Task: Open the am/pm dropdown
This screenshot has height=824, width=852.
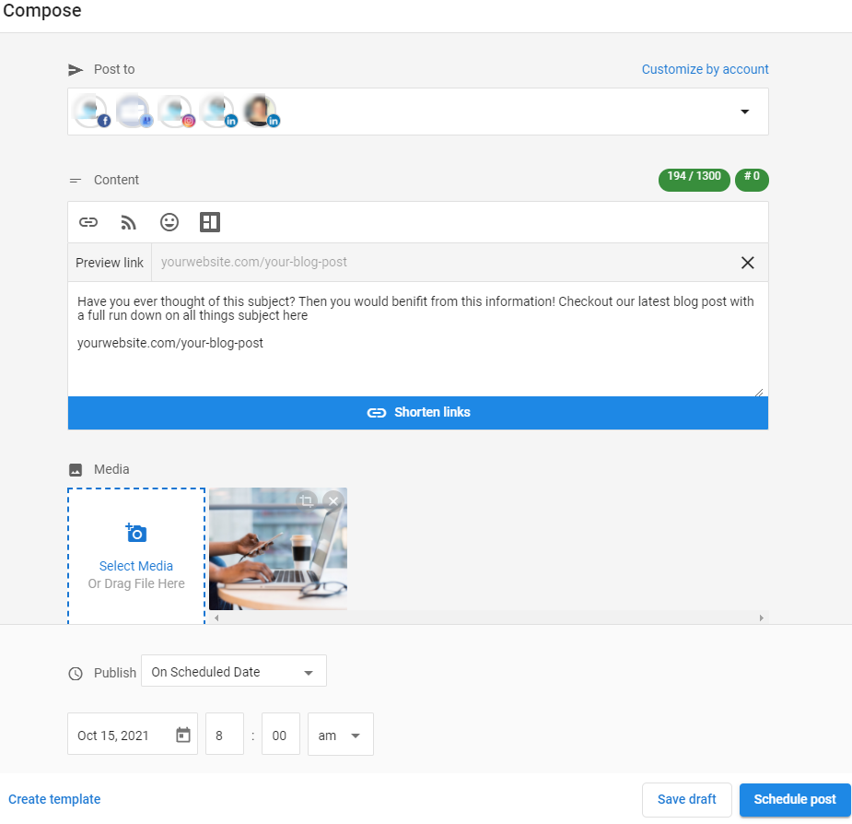Action: [x=340, y=735]
